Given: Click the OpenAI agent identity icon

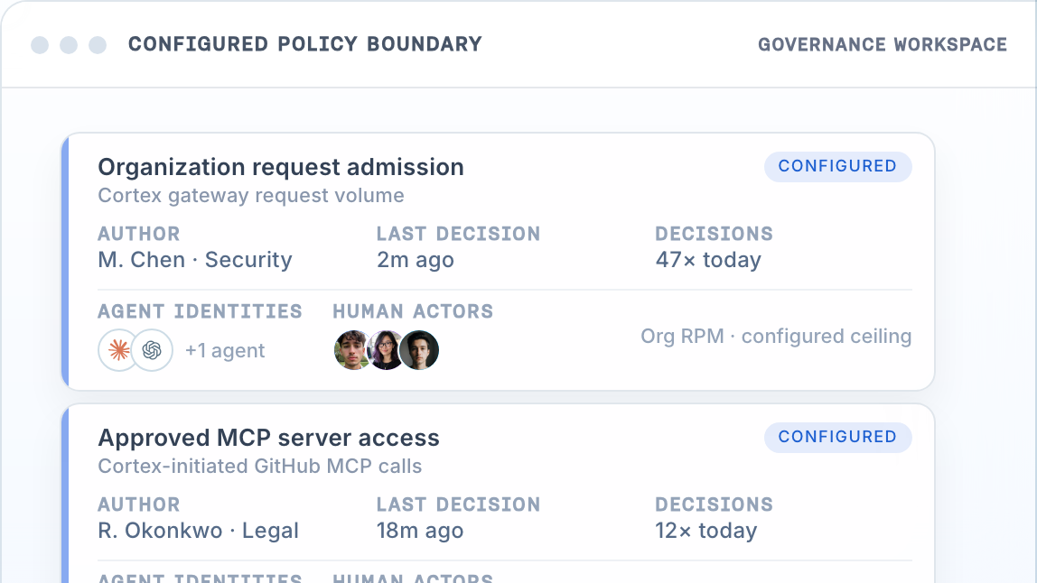Looking at the screenshot, I should click(152, 350).
